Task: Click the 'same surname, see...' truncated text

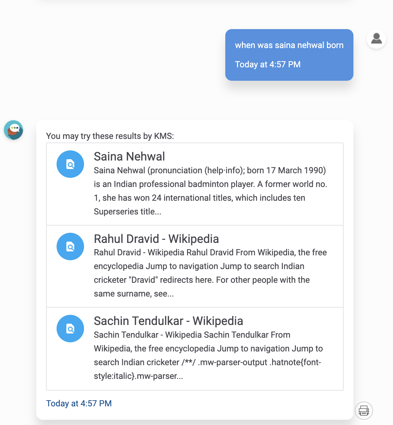Action: click(134, 294)
